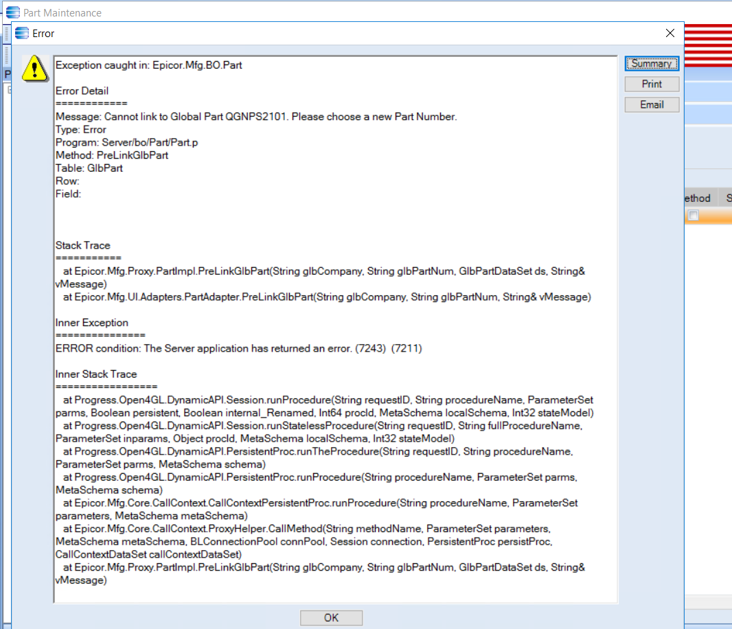Image resolution: width=732 pixels, height=629 pixels.
Task: Close the Error dialog with X
Action: click(670, 33)
